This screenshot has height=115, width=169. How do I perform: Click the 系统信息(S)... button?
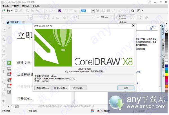pos(43,88)
